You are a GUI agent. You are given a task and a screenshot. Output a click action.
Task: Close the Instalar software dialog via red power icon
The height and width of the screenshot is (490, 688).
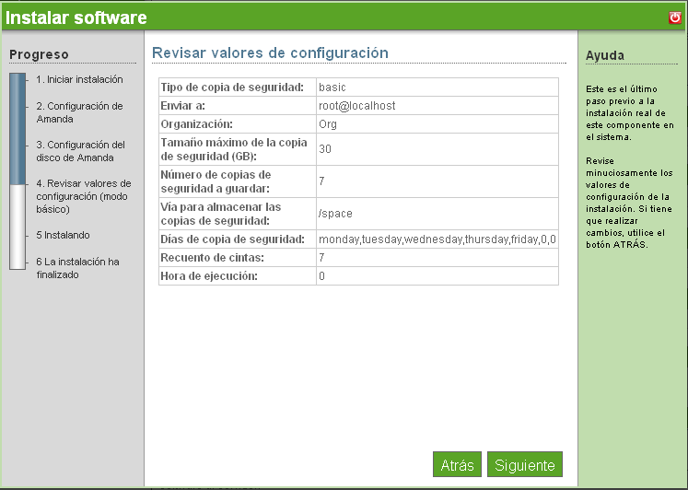pos(675,17)
